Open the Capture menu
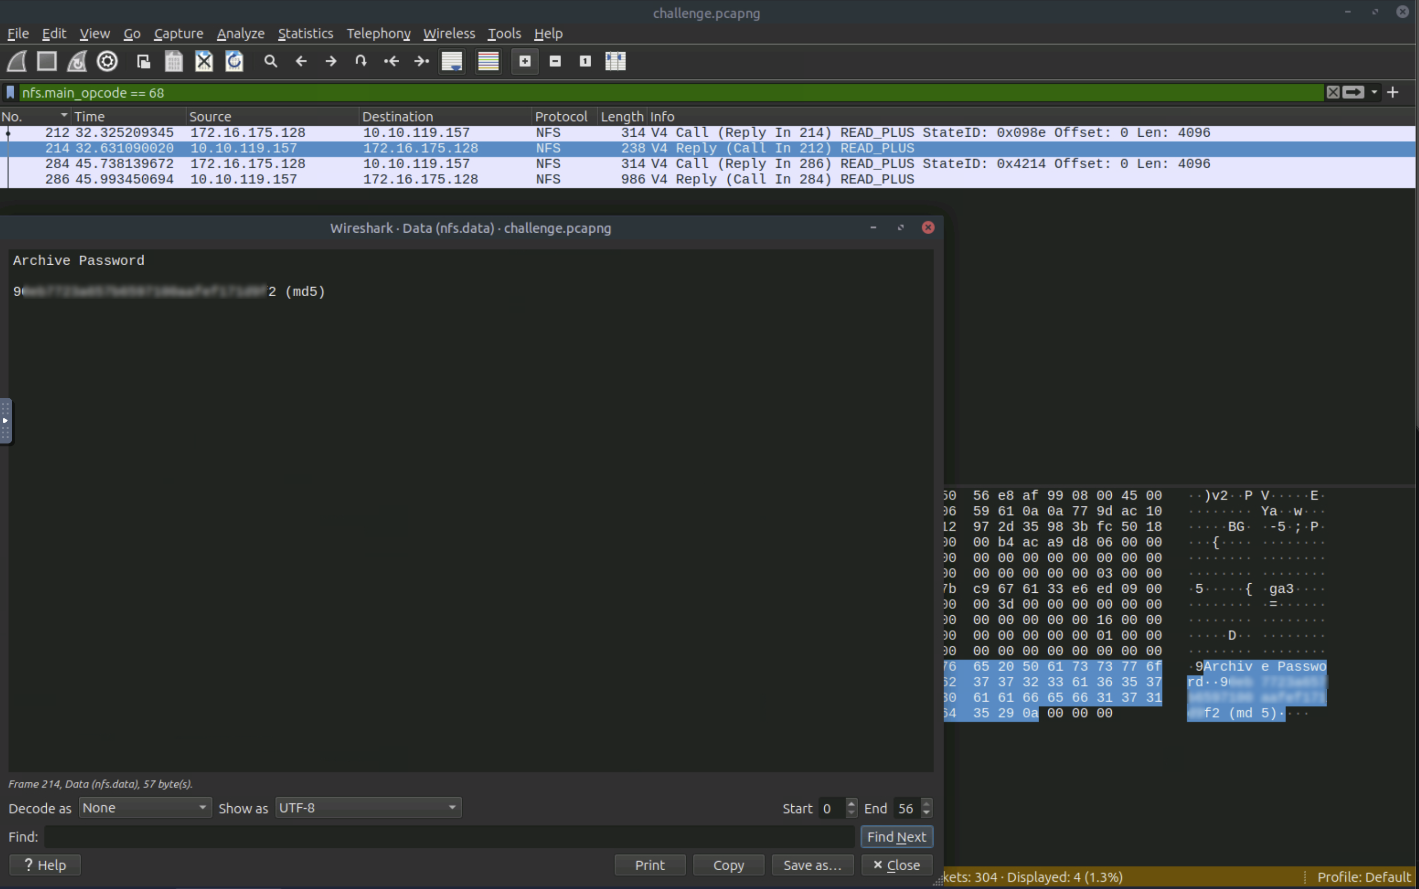 [x=179, y=34]
